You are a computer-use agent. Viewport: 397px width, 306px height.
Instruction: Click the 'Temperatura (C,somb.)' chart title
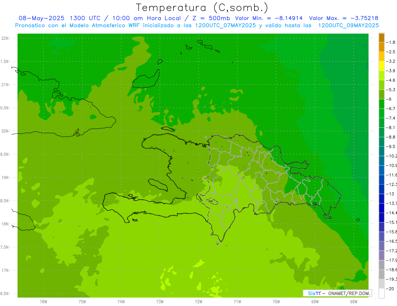[202, 8]
